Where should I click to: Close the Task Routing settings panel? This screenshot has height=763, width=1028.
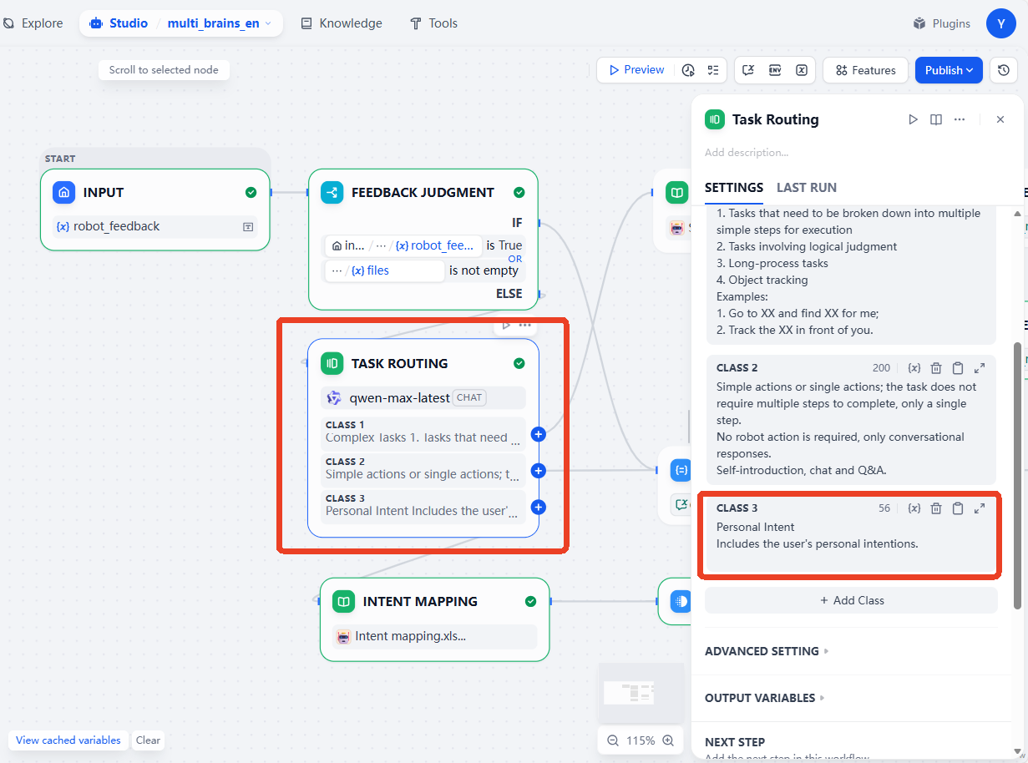[1000, 119]
